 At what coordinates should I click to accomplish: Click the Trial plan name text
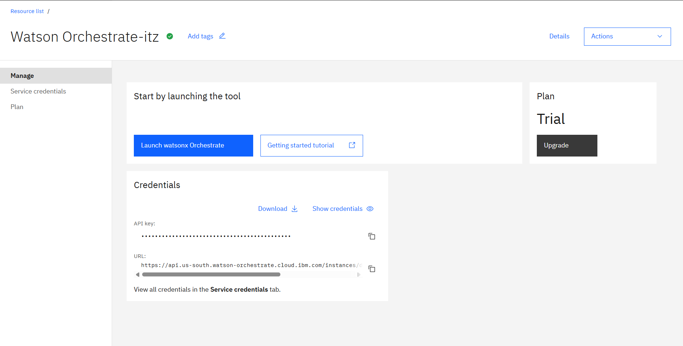pos(551,119)
